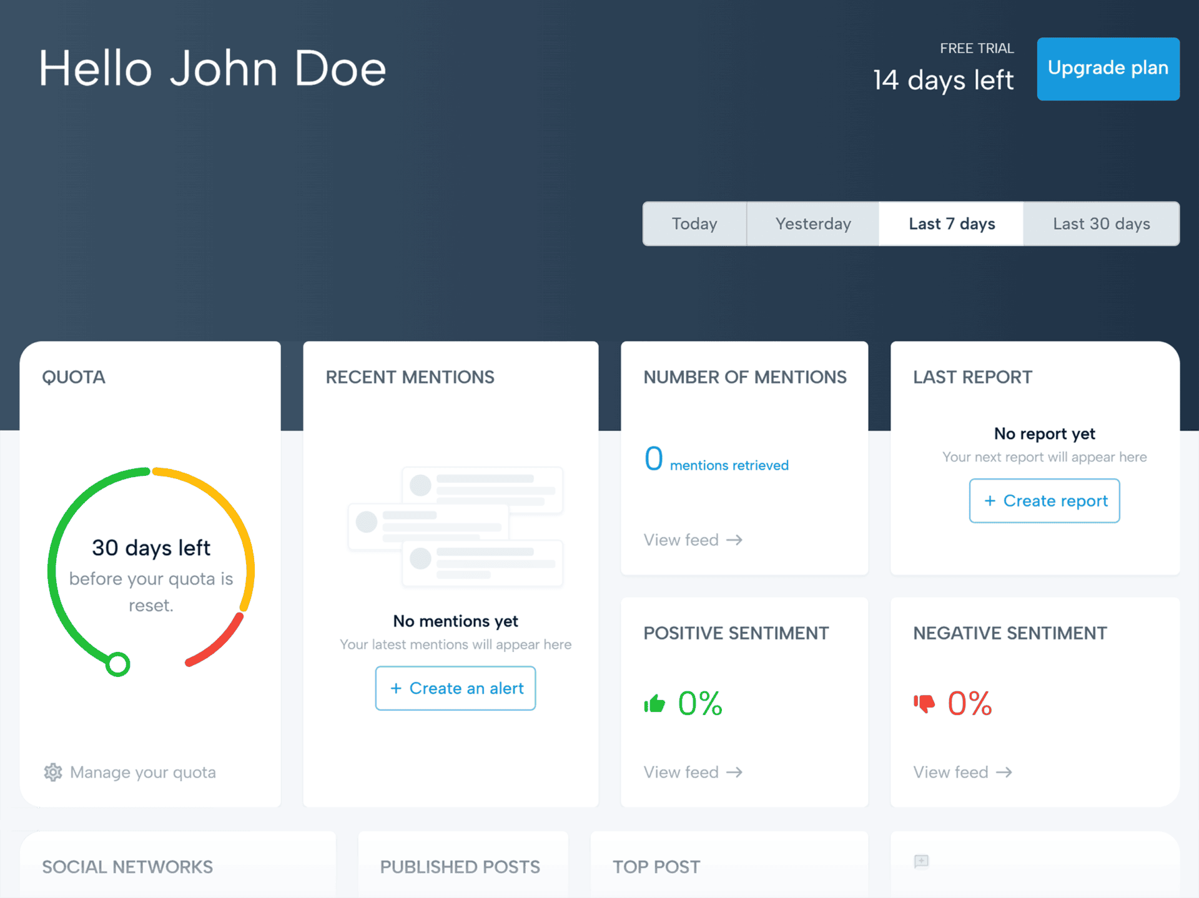1199x898 pixels.
Task: Click the arrow in Negative Sentiment View feed
Action: (1004, 772)
